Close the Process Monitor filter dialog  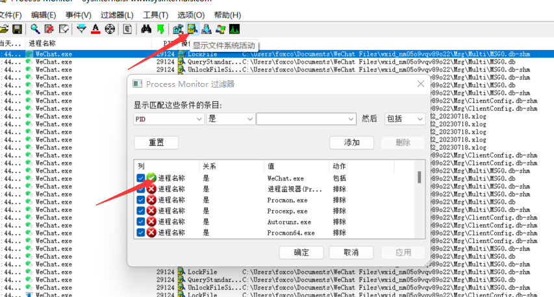coord(420,84)
